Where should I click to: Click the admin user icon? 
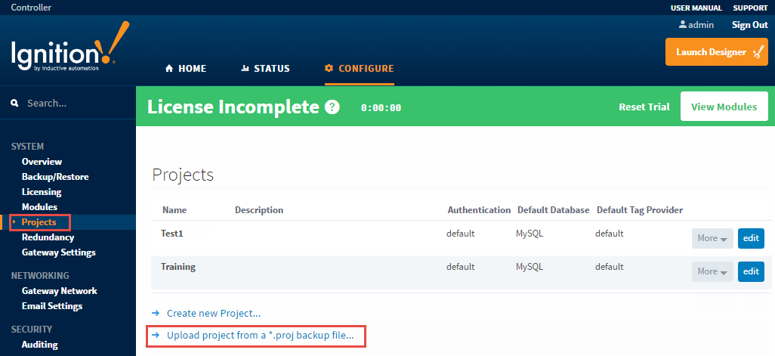click(683, 24)
